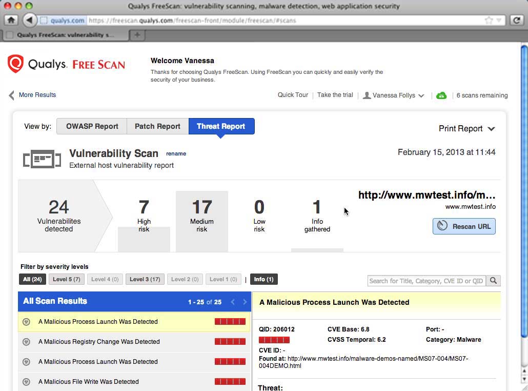Go to next results page arrow
The height and width of the screenshot is (391, 528).
coord(245,302)
